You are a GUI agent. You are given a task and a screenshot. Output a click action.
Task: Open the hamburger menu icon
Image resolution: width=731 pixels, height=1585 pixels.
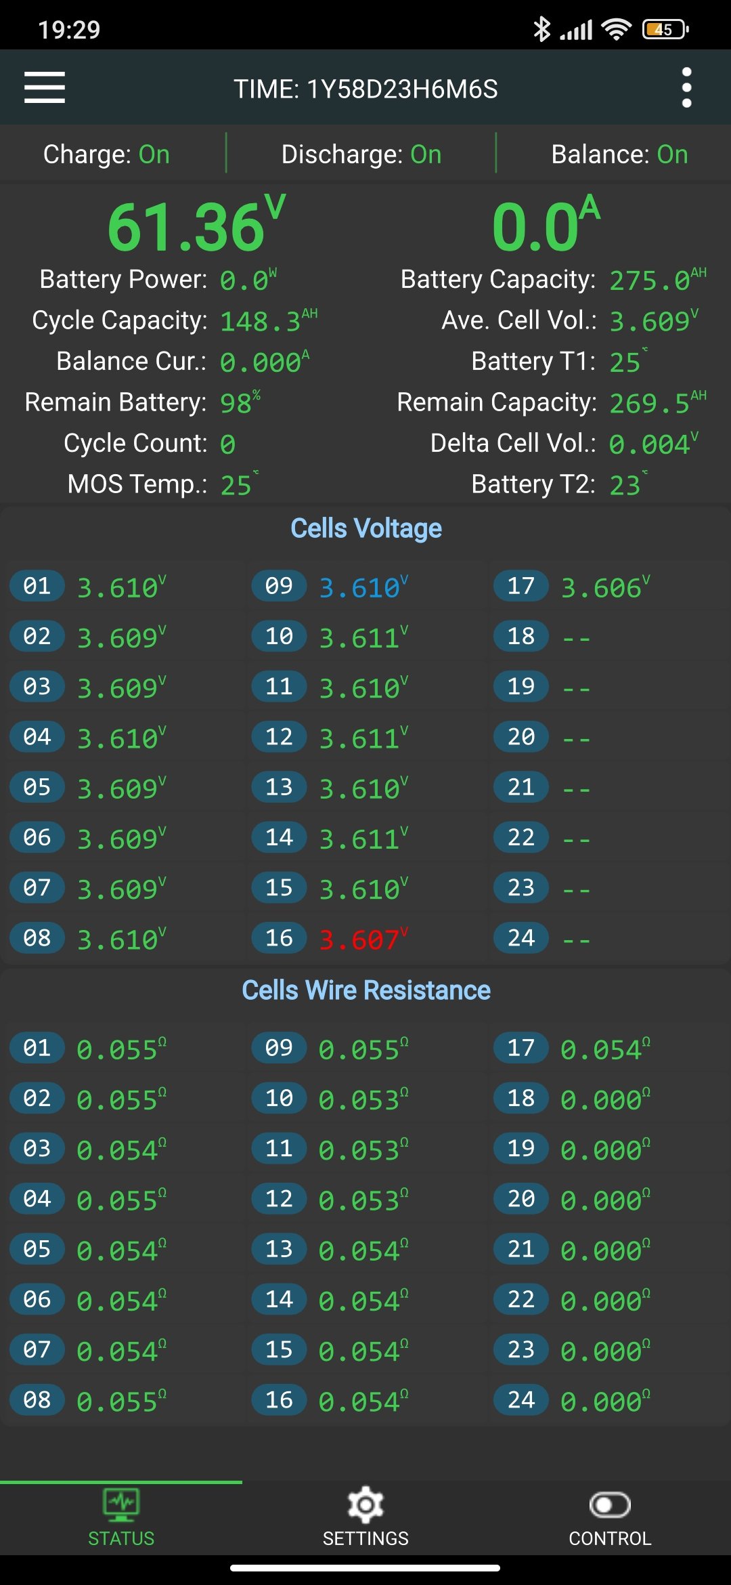pos(45,88)
